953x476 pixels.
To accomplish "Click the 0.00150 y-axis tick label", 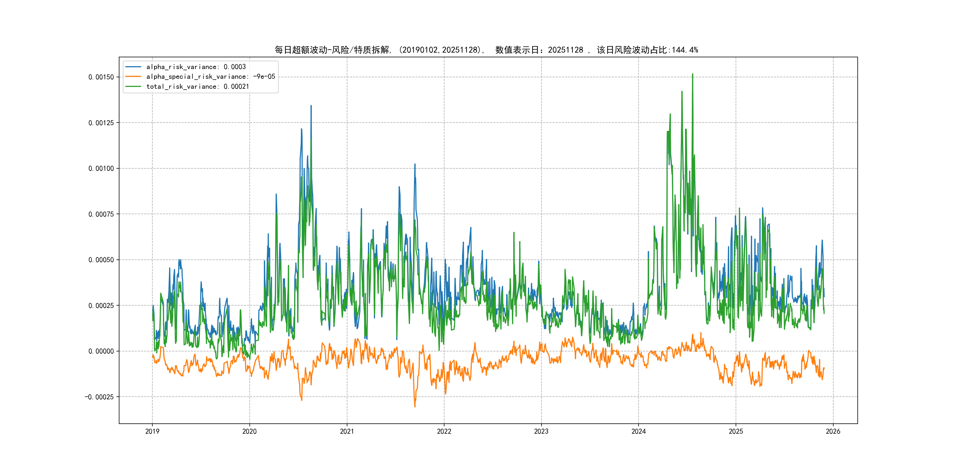I will tap(101, 77).
